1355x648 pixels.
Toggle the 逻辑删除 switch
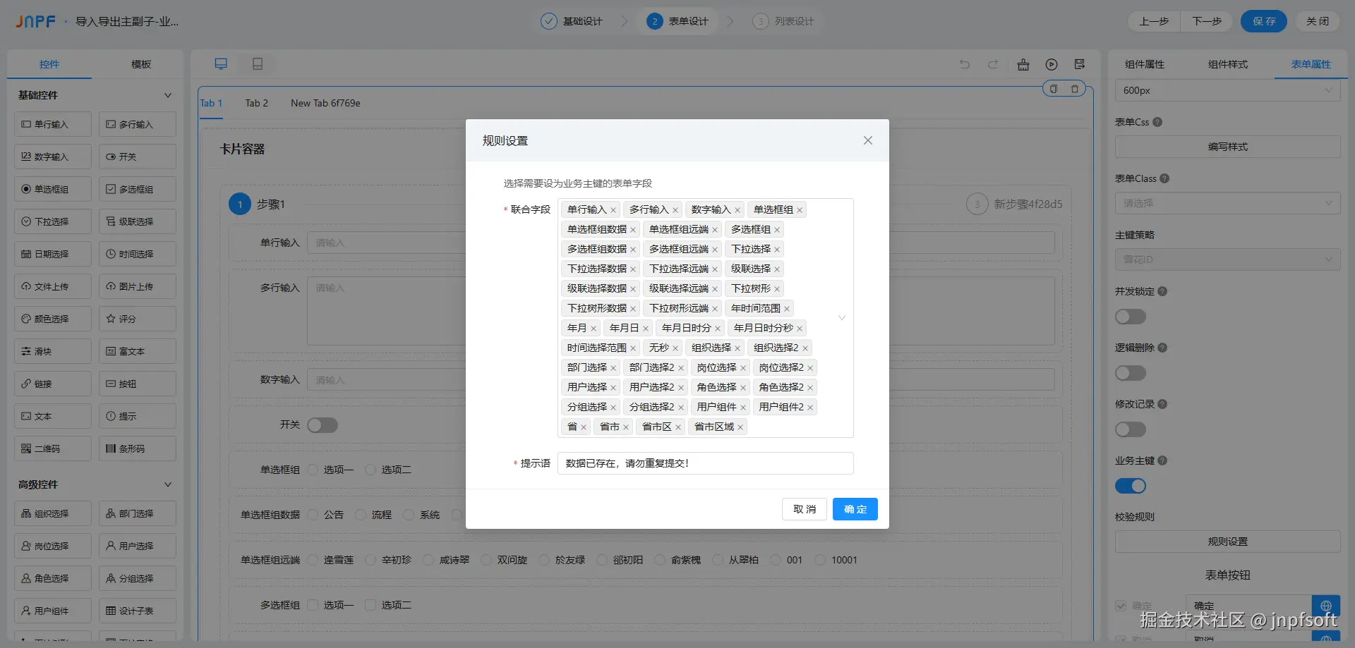1131,373
